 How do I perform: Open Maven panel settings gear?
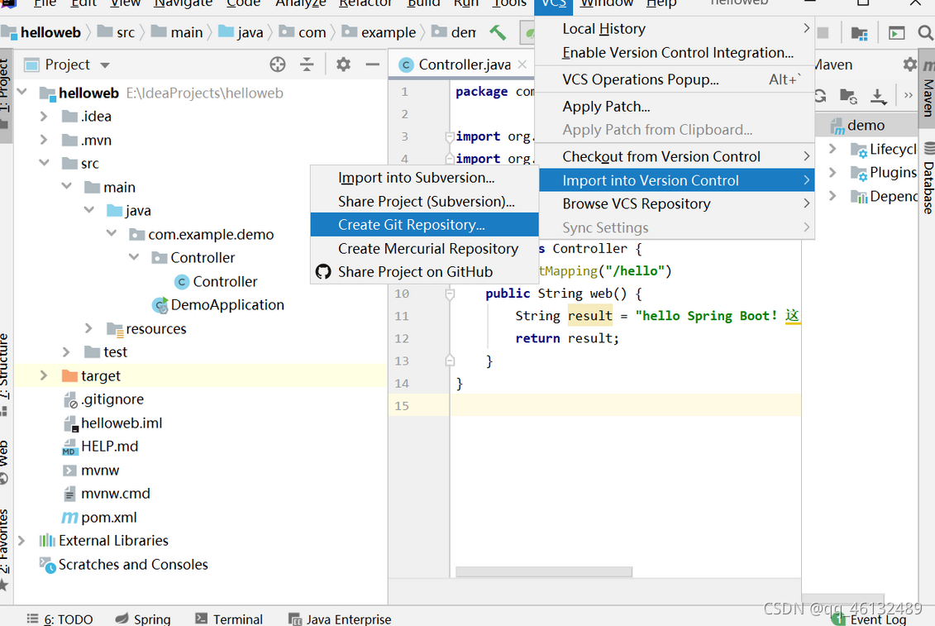[909, 64]
